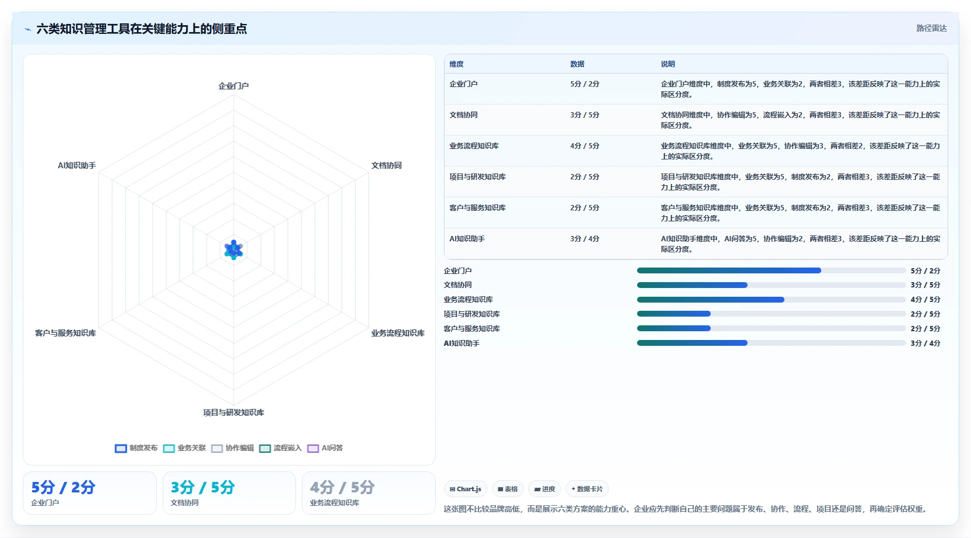
Task: Click the radar data cluster at chart center
Action: (x=233, y=250)
